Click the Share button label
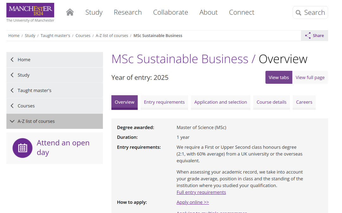342x213 pixels. point(318,35)
